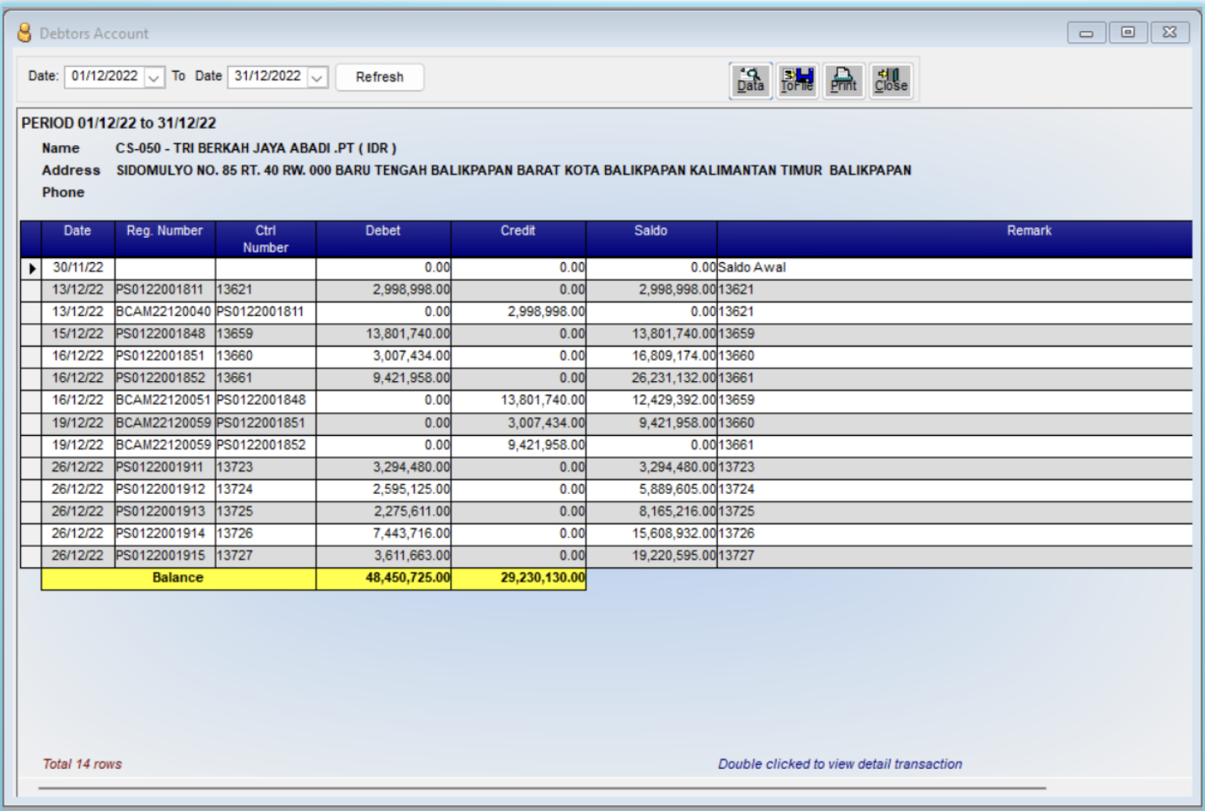Click the Credit column header
The width and height of the screenshot is (1205, 811).
point(518,239)
